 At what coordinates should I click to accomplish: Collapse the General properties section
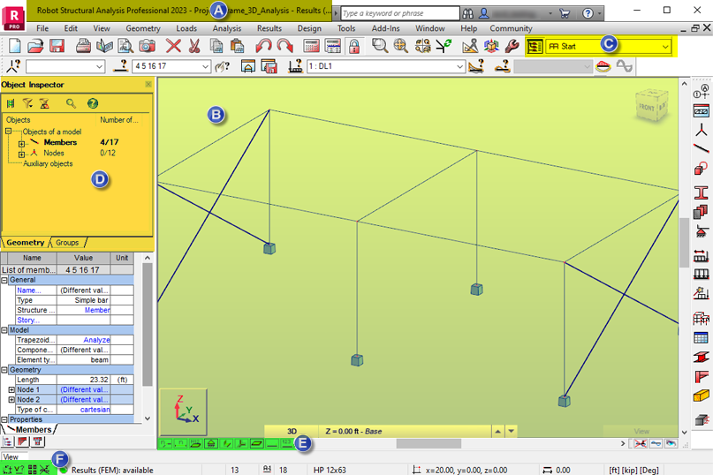click(x=4, y=280)
